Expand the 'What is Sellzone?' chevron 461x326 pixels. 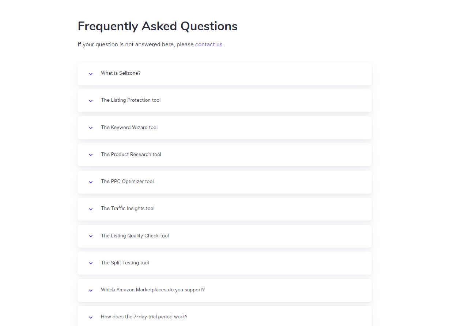pos(91,74)
